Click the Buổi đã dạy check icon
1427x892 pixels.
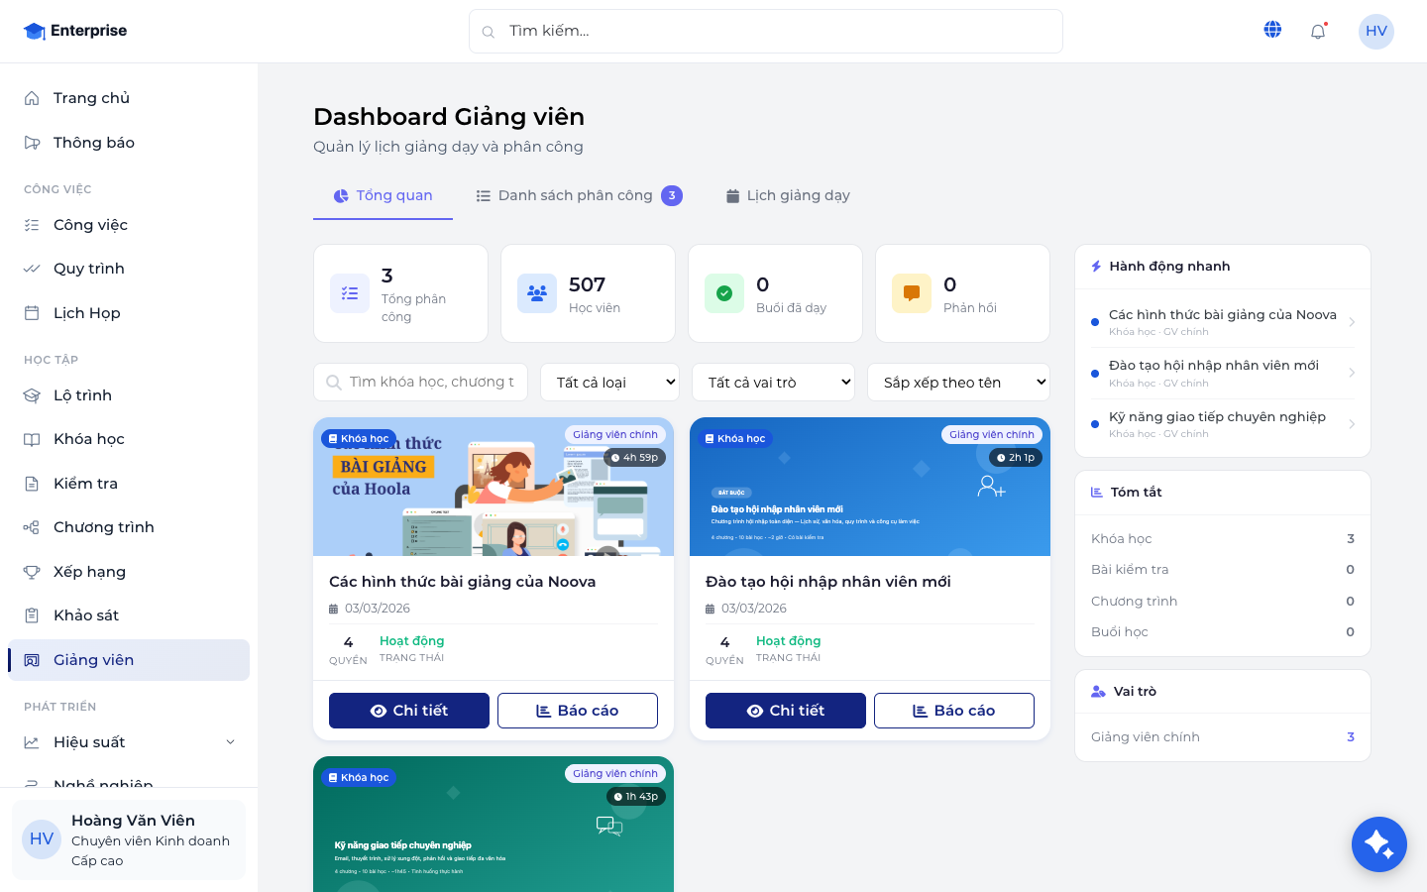click(x=724, y=293)
